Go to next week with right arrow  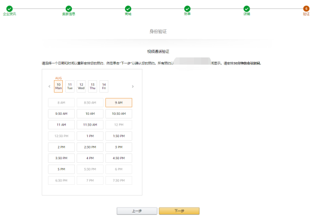coord(132,86)
